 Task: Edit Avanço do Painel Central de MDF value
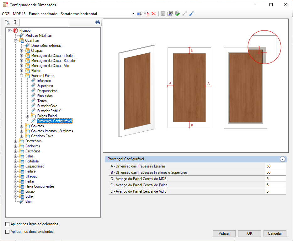[276, 179]
